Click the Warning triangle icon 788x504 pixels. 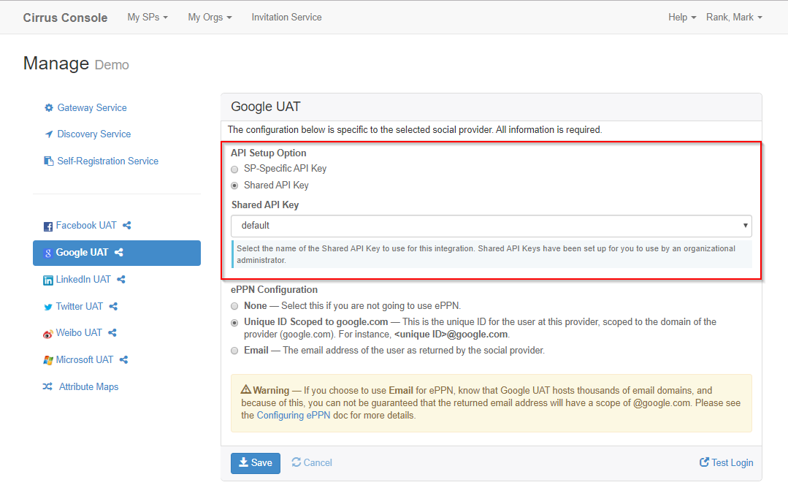(x=245, y=389)
